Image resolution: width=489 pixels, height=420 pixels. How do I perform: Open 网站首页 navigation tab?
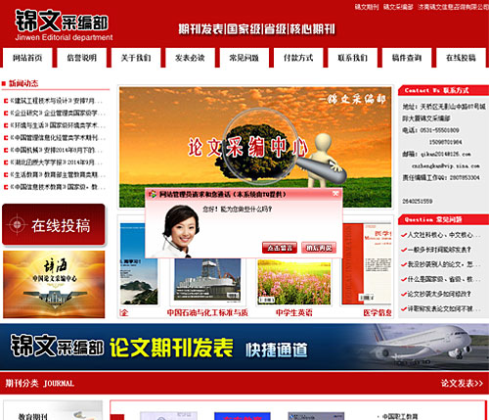[27, 58]
